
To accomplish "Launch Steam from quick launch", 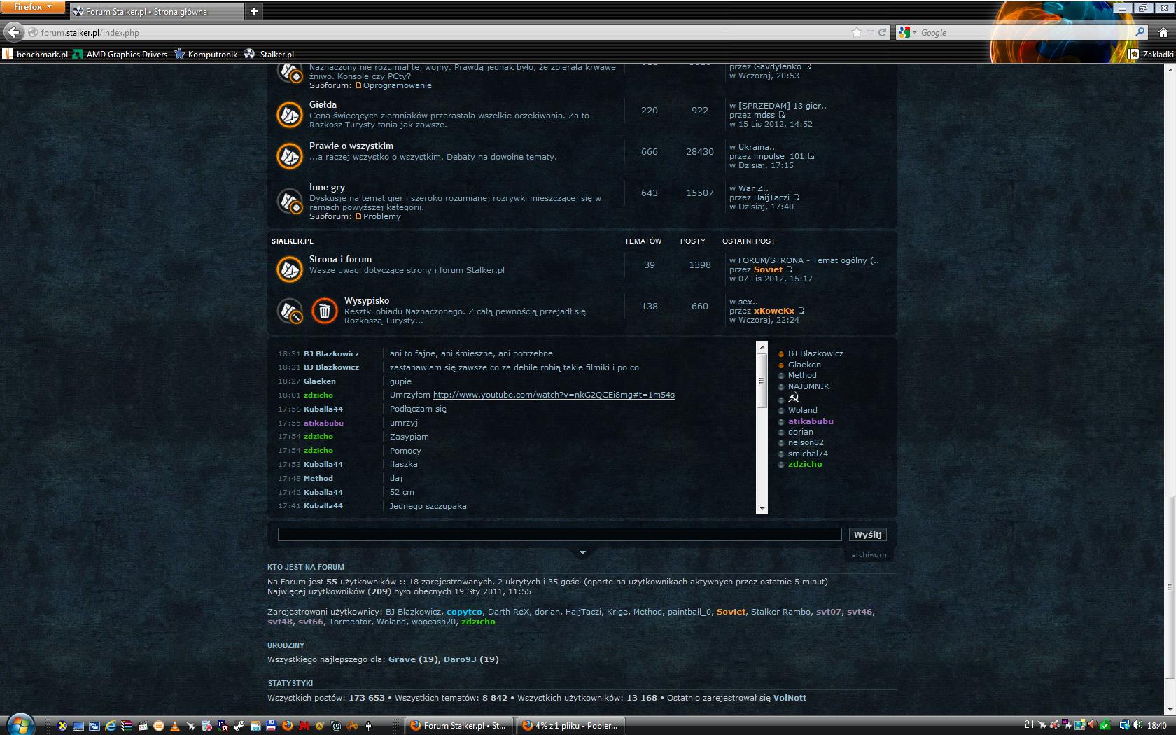I will pos(239,726).
